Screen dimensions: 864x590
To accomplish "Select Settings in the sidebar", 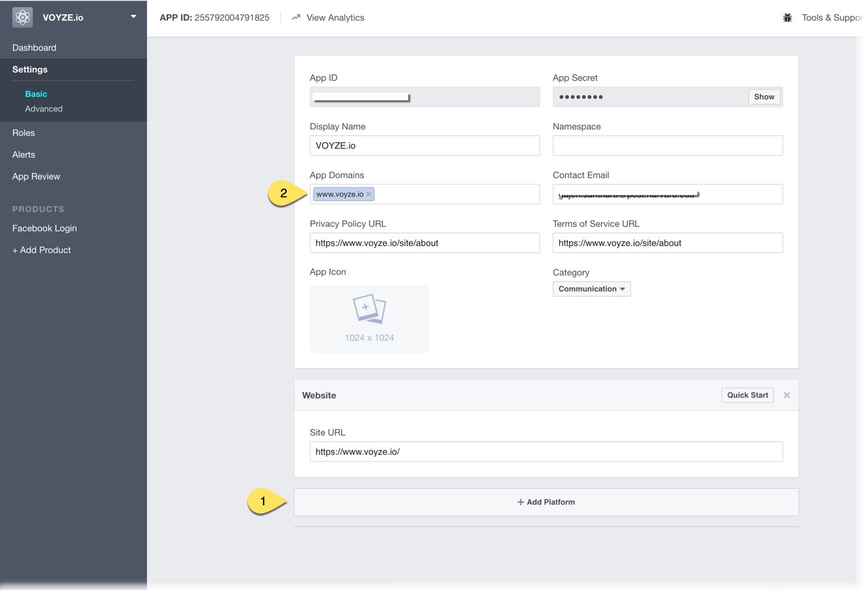I will pyautogui.click(x=30, y=69).
